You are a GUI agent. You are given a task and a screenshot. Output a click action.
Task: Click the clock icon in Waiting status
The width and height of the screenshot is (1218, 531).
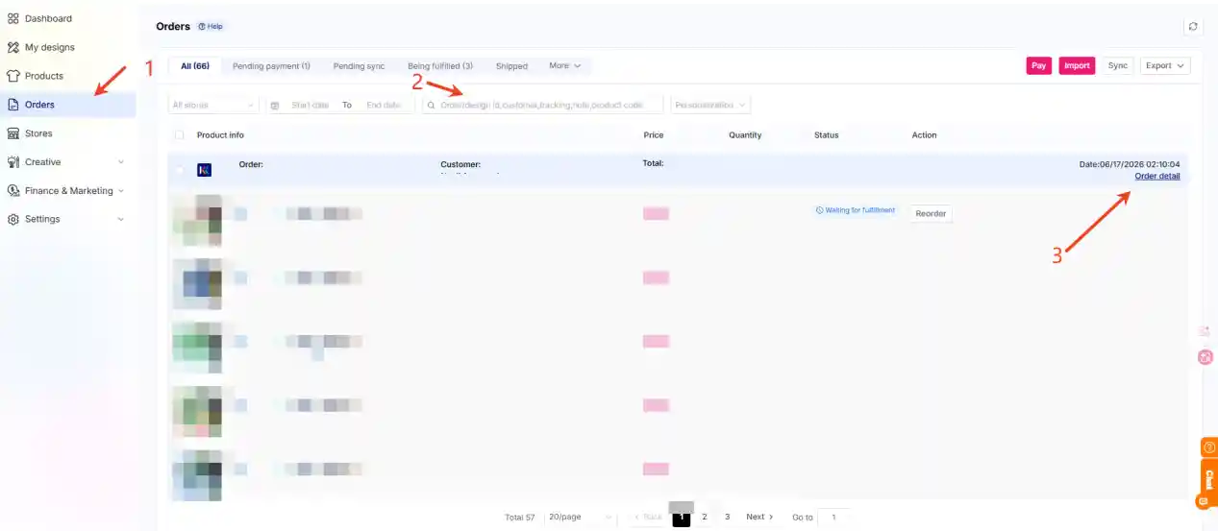click(x=819, y=210)
